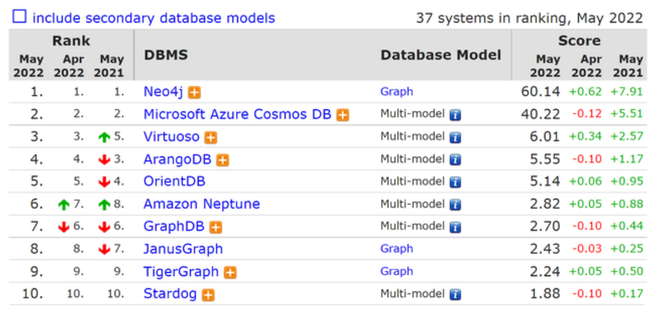
Task: Click the info icon in Stardog row
Action: pos(455,295)
